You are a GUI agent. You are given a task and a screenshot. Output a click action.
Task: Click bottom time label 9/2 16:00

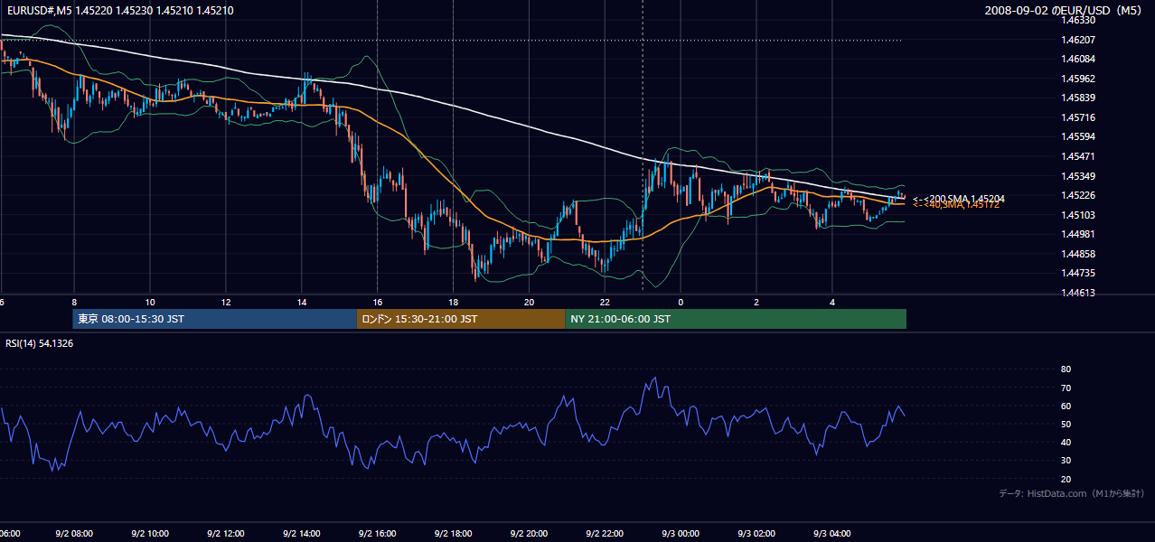(378, 534)
